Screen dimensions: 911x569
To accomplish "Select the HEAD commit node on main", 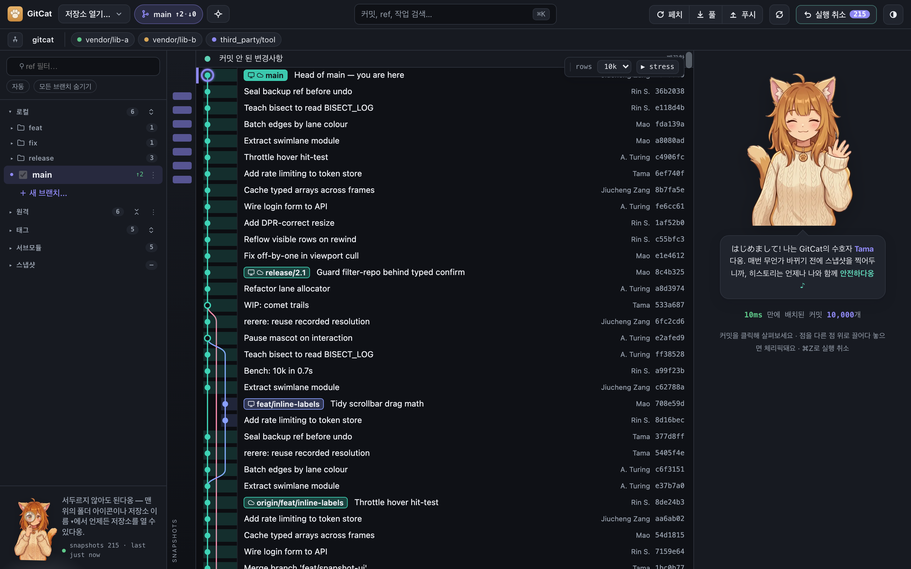I will (208, 75).
